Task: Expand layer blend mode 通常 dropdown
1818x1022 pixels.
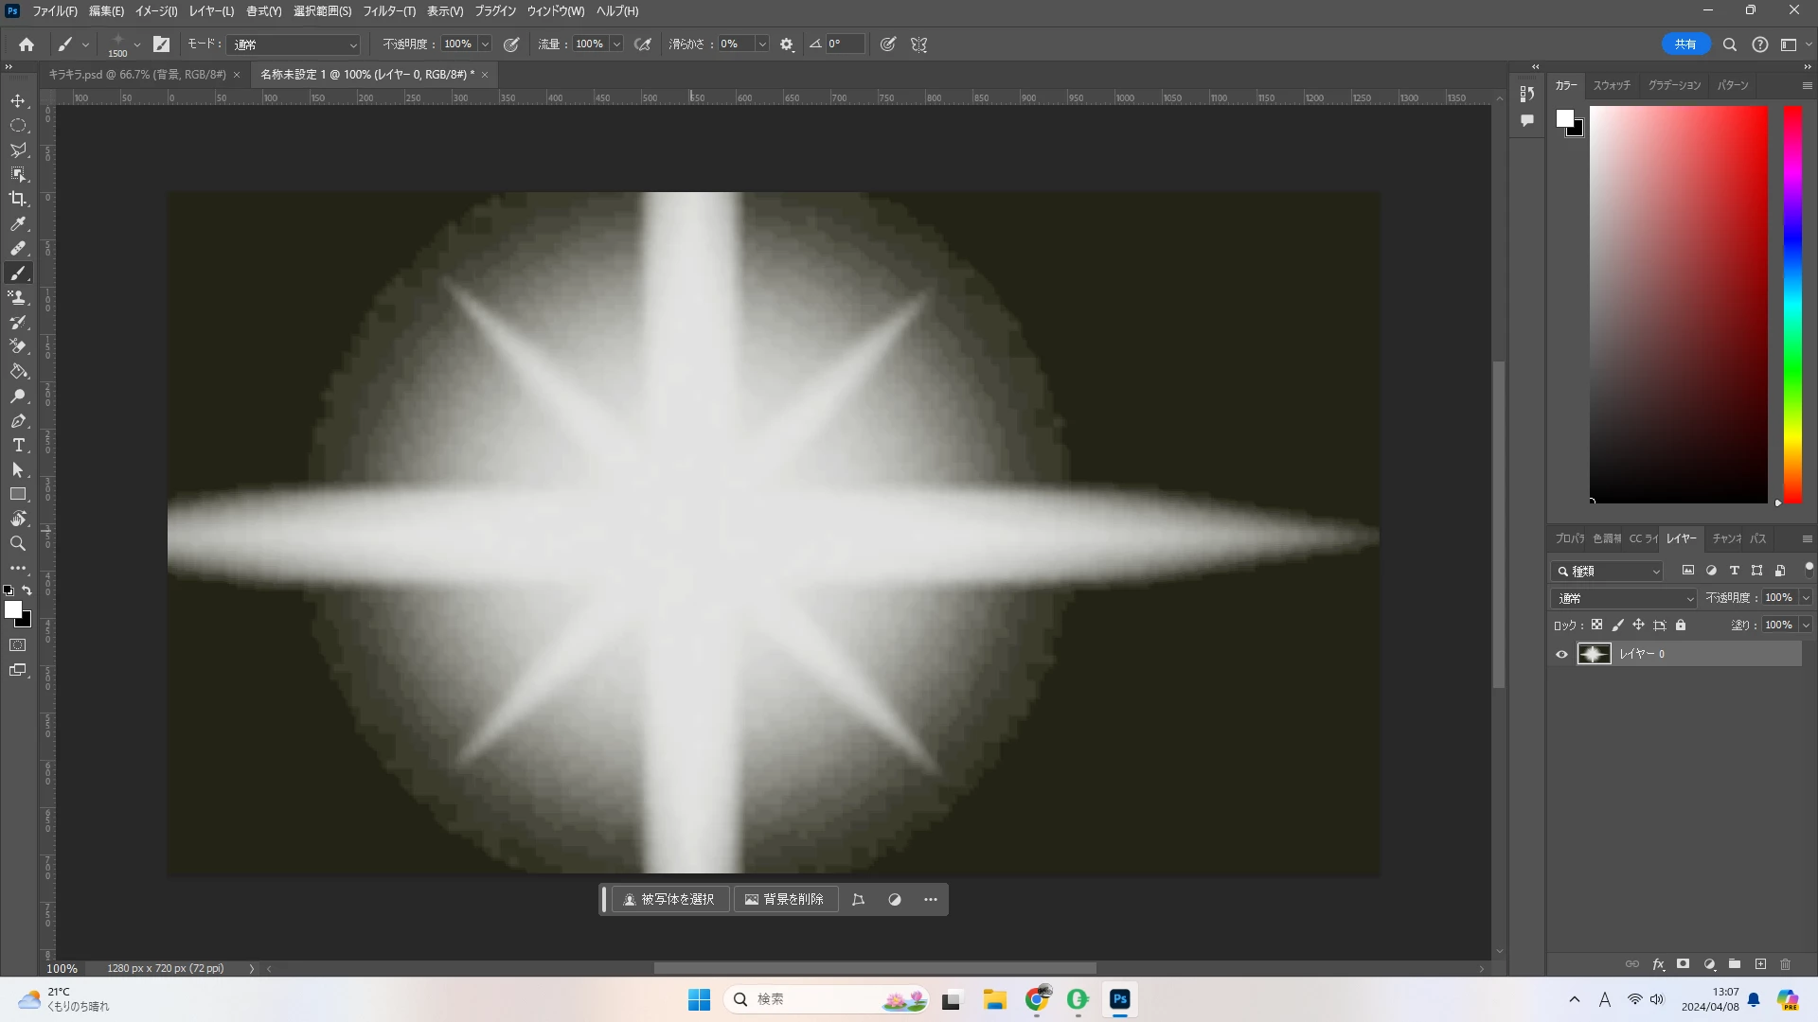Action: pos(1624,598)
